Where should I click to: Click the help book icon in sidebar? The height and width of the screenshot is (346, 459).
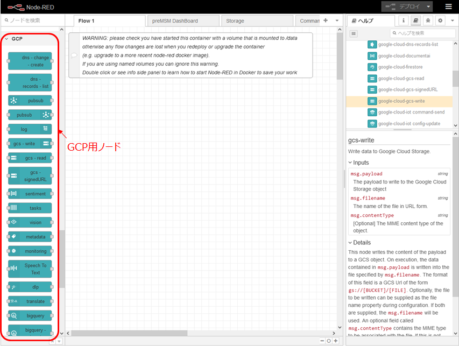click(415, 20)
